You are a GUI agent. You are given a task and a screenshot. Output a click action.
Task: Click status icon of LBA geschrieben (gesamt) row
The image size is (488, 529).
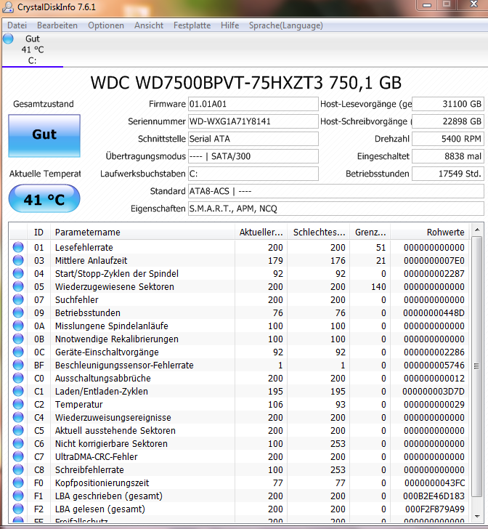tap(18, 496)
